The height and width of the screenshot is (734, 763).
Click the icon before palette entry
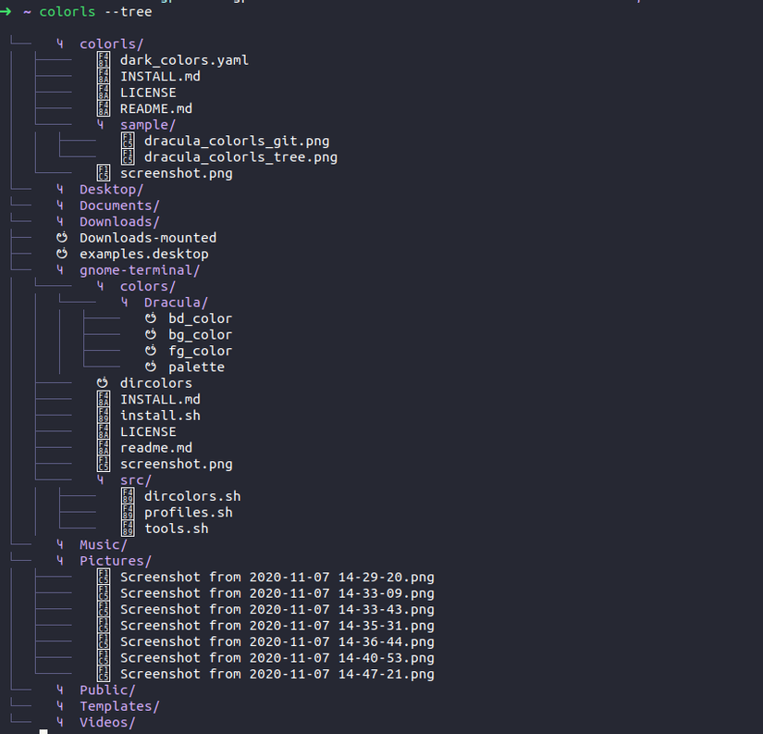click(151, 367)
